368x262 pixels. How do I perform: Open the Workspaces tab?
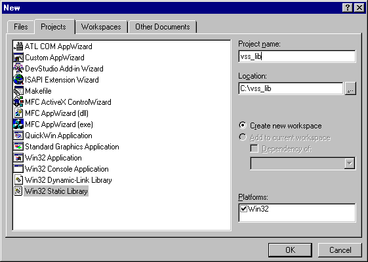point(101,27)
